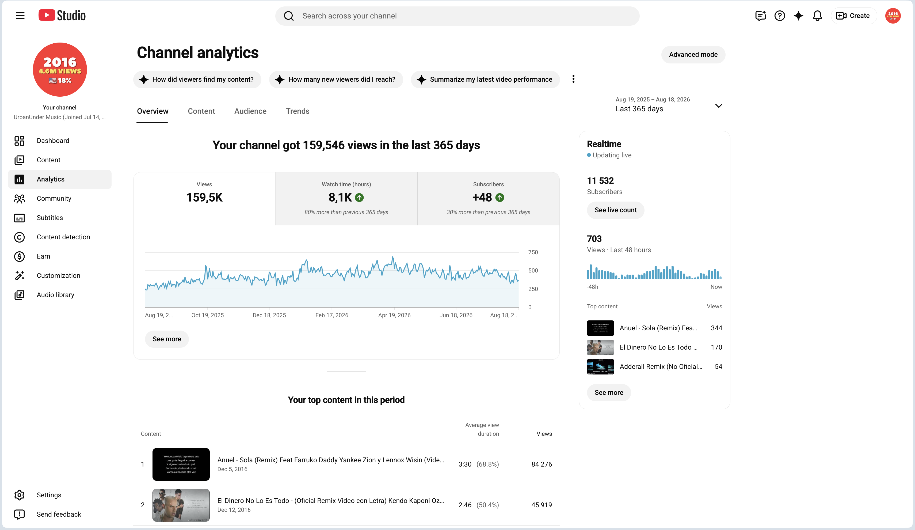
Task: Click the 84 276 views value
Action: click(542, 464)
